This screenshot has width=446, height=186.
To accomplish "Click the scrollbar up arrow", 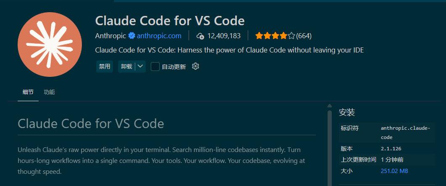I will point(330,106).
